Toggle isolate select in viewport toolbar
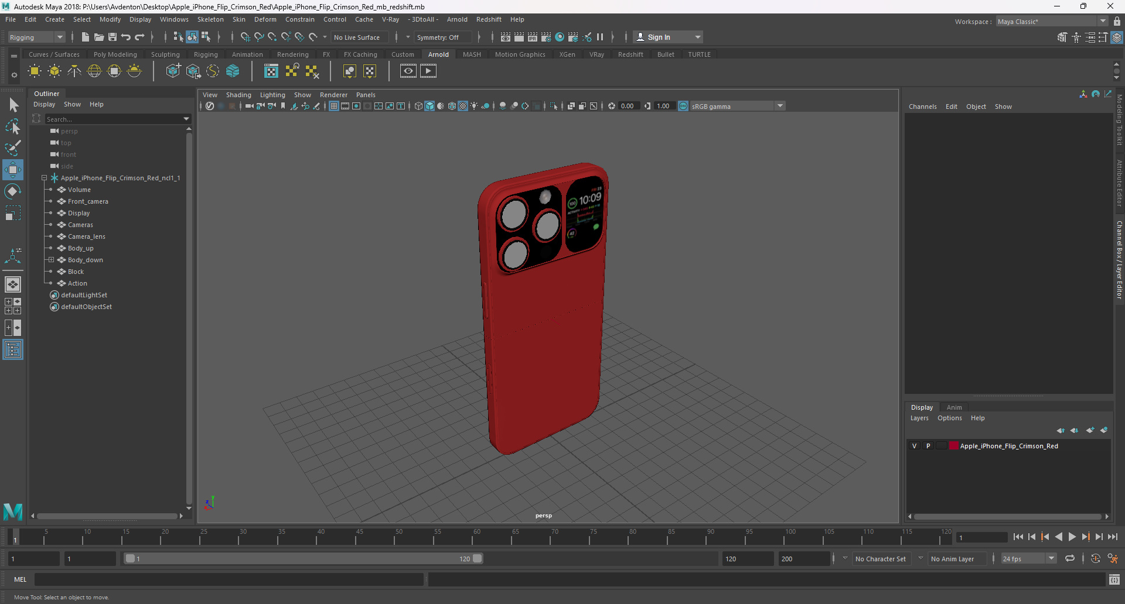1125x604 pixels. tap(554, 106)
